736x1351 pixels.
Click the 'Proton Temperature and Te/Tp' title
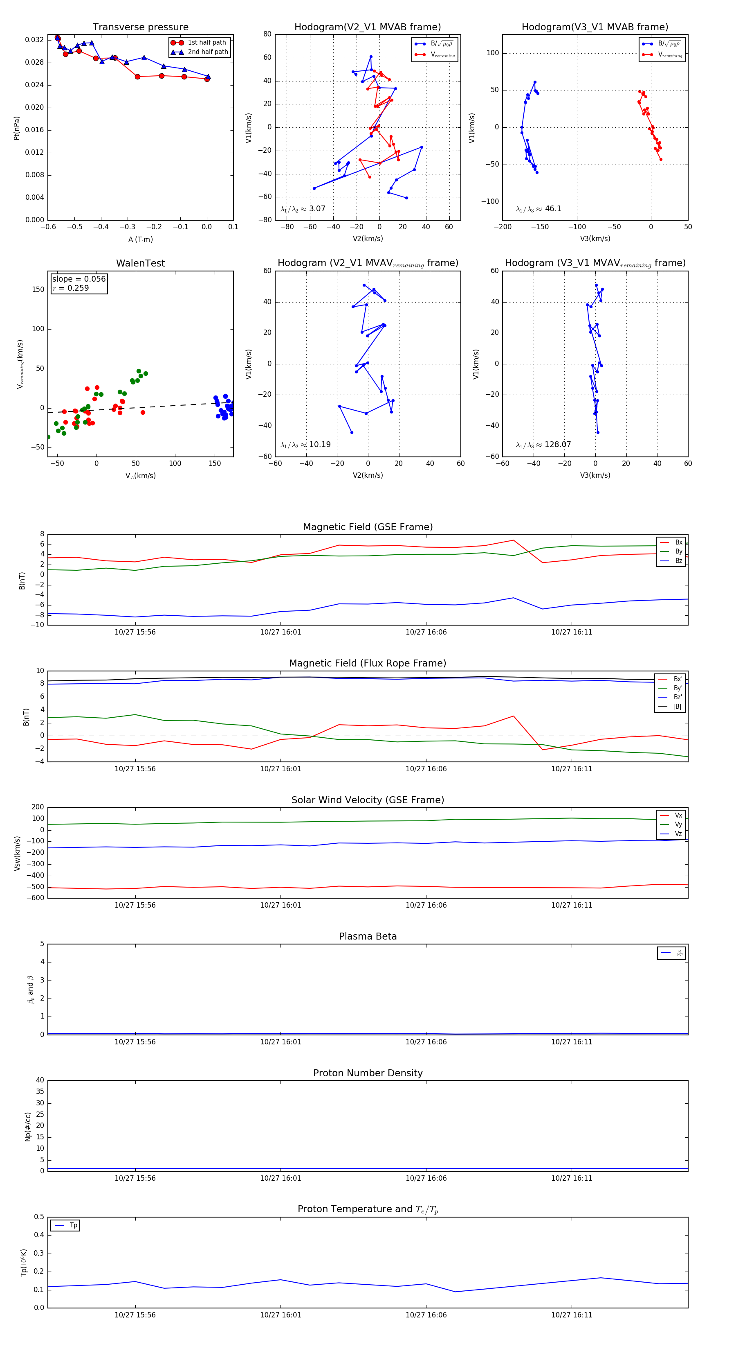368,1209
